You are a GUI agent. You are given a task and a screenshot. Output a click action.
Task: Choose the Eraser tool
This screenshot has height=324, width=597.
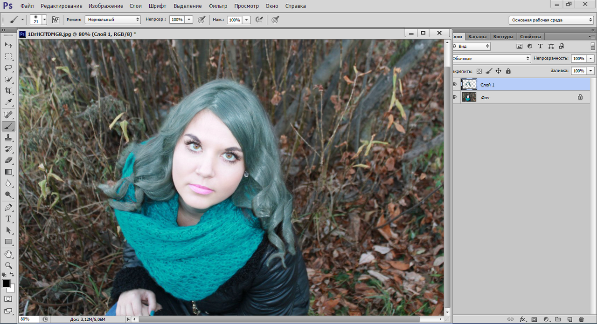(8, 160)
